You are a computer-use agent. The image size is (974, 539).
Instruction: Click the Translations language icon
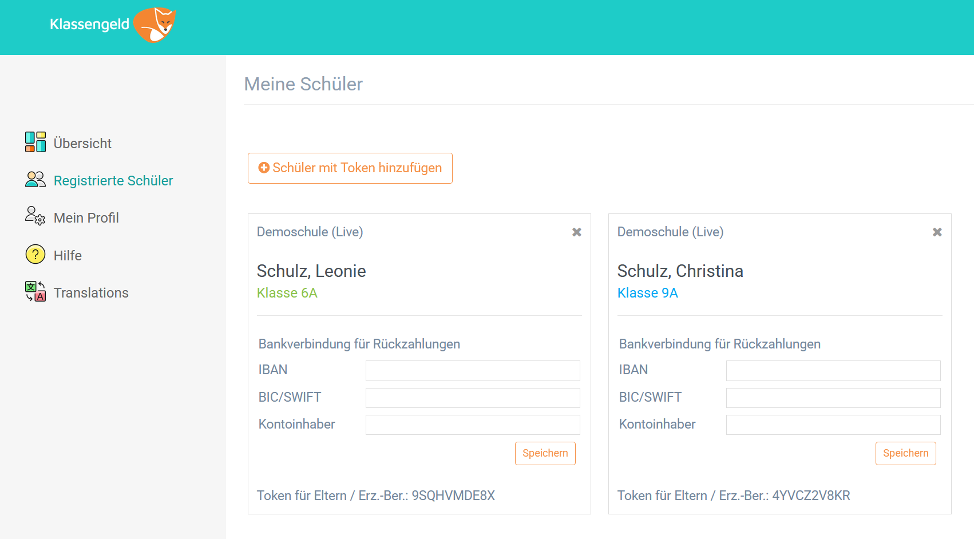click(35, 291)
